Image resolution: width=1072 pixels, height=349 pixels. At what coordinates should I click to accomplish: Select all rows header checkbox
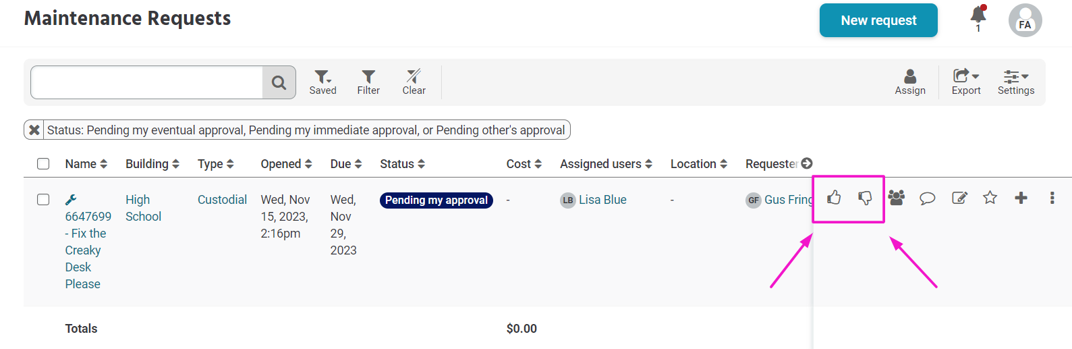[x=43, y=163]
